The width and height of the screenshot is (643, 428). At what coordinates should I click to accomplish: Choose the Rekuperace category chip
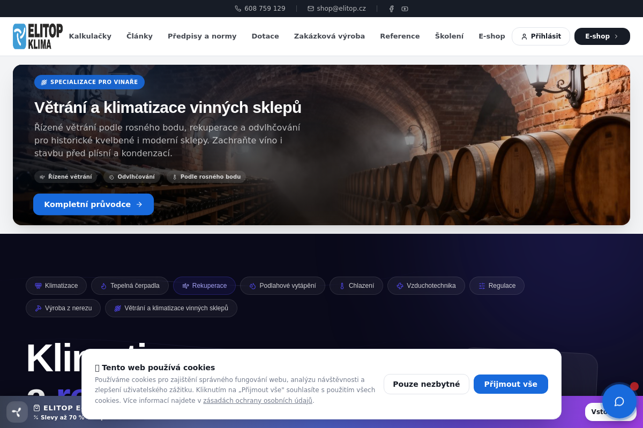[x=204, y=286]
